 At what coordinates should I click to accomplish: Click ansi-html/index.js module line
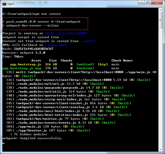[x=63, y=111]
